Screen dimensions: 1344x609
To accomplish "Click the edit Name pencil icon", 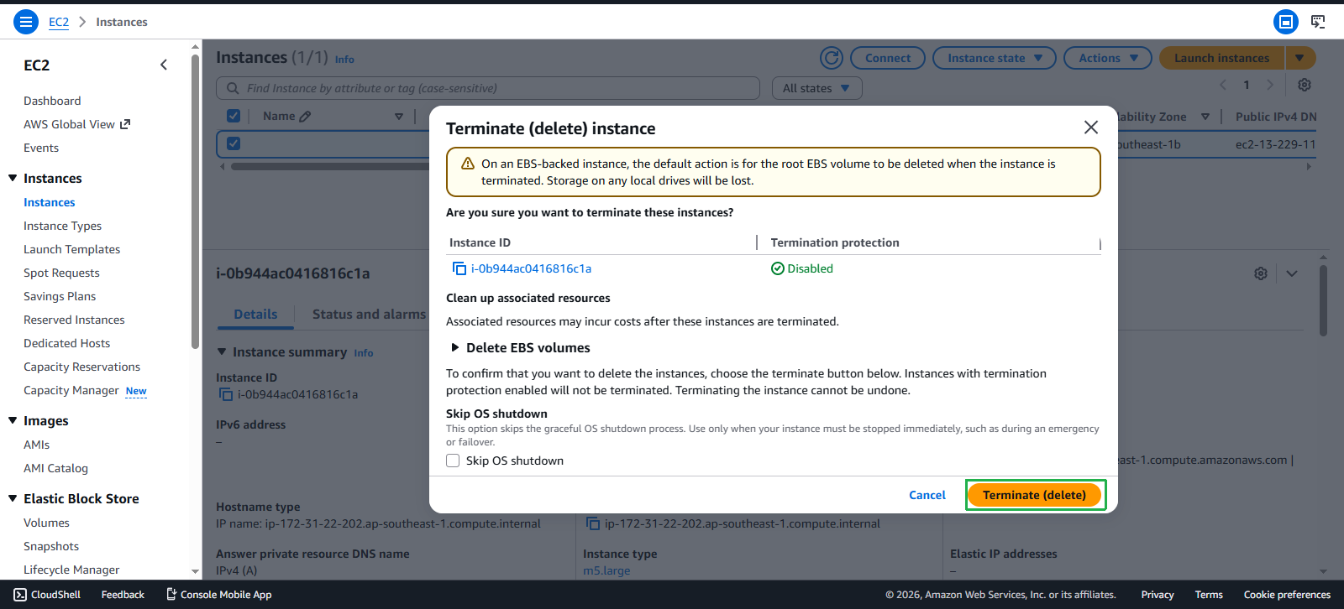I will (x=305, y=117).
